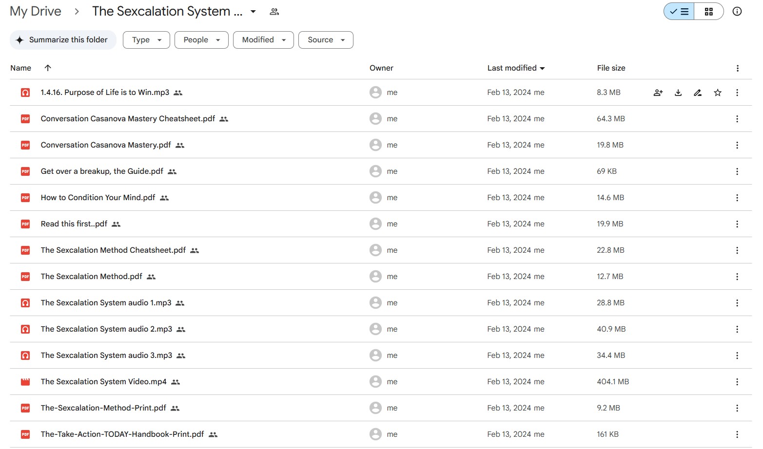Star the Purpose of Life mp3 file
763x449 pixels.
click(x=717, y=93)
